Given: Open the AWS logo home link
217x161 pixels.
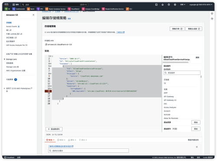Looking at the screenshot, I should click(7, 4).
